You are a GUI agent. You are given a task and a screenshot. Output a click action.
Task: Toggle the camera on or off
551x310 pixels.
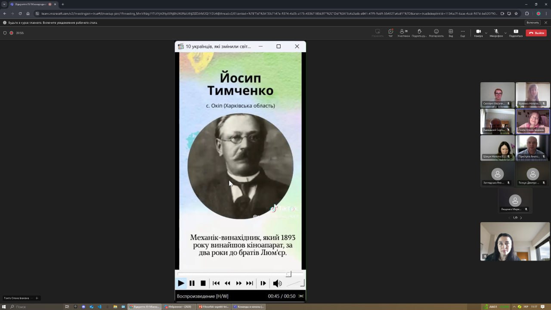(x=478, y=33)
